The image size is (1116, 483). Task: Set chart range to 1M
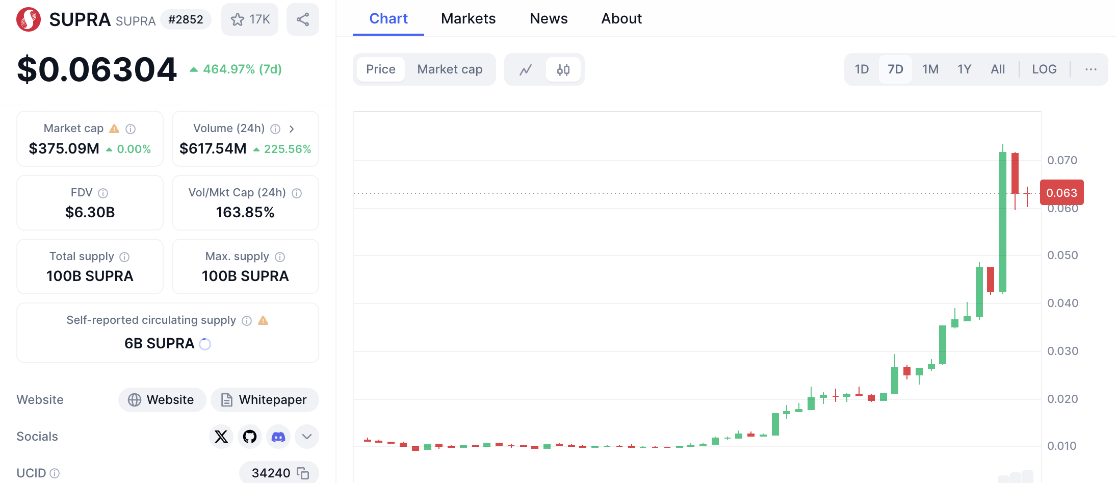pyautogui.click(x=930, y=69)
